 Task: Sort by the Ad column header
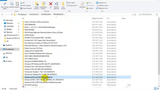(x=23, y=18)
